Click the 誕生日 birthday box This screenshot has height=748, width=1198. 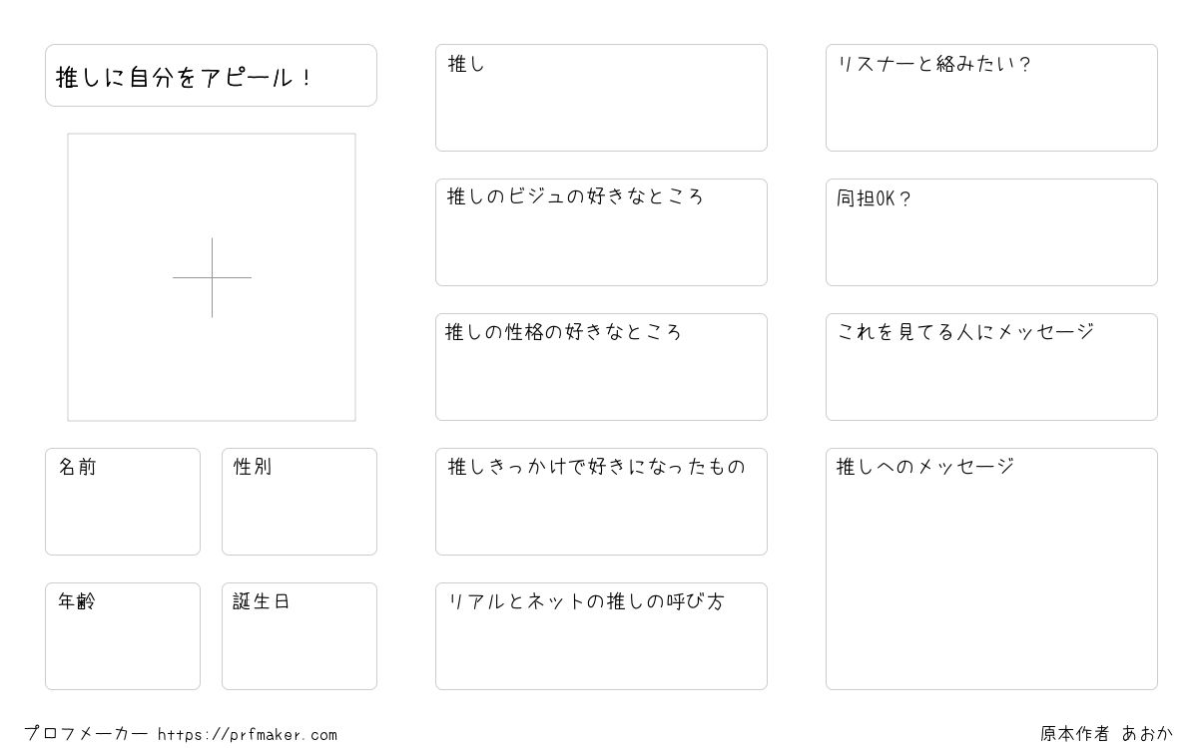click(299, 636)
